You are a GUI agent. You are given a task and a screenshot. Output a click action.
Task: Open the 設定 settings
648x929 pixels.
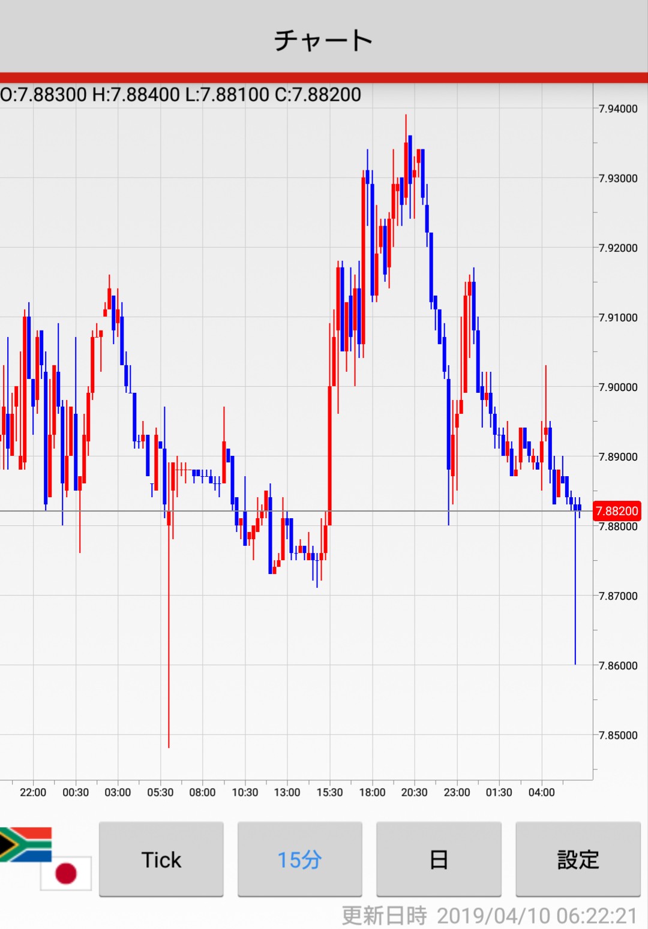(578, 859)
